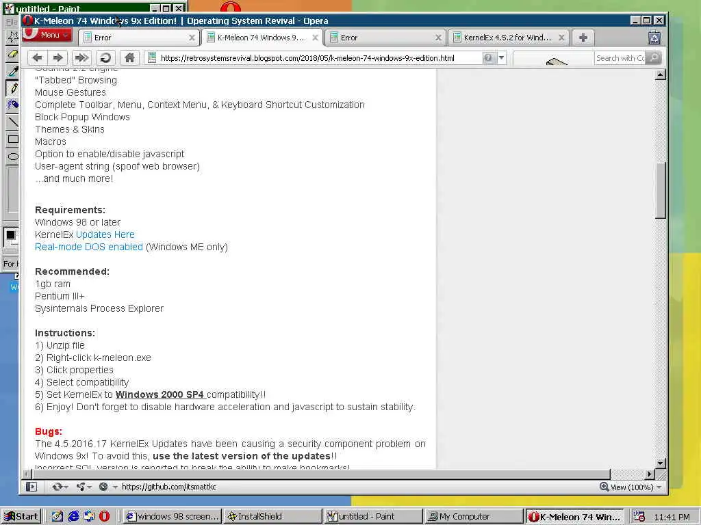Click the search magnifier button
The width and height of the screenshot is (701, 525).
[x=653, y=57]
